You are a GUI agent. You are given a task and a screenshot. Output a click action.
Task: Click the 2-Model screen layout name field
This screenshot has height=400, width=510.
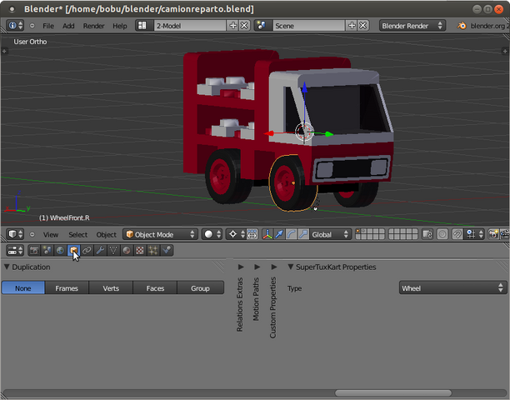[x=190, y=25]
